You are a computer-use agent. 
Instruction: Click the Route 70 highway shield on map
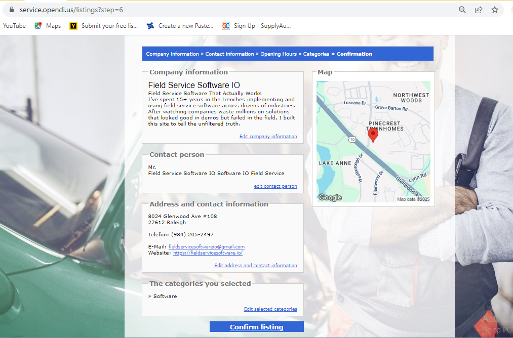[x=352, y=139]
